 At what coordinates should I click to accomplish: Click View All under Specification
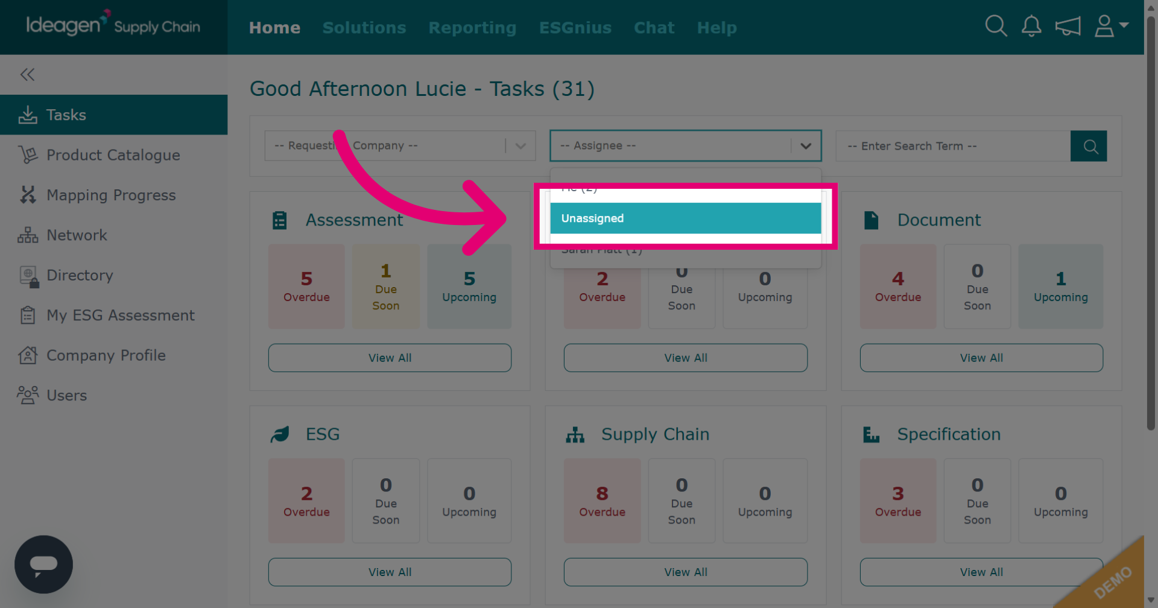tap(981, 572)
